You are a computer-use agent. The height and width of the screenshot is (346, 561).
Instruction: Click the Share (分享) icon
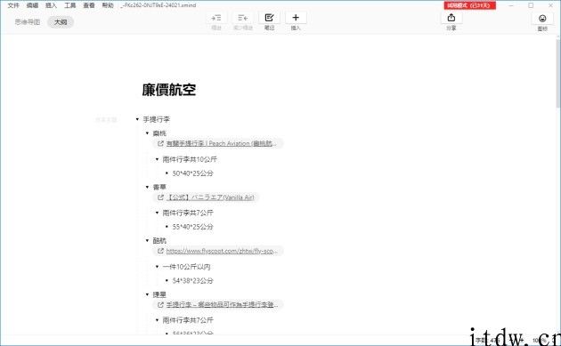[451, 18]
